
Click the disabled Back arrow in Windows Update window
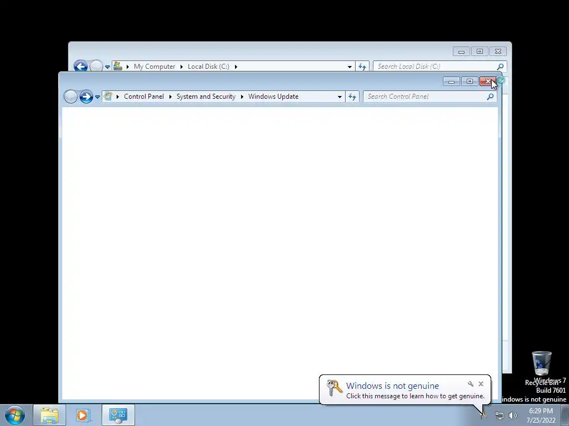pyautogui.click(x=71, y=97)
